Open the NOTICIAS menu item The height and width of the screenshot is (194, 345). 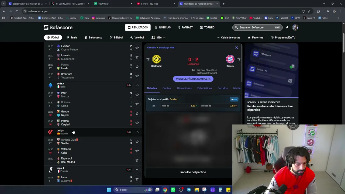click(163, 27)
